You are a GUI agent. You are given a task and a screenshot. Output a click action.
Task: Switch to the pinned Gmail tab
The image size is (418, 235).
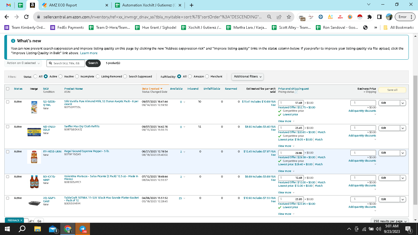[x=9, y=5]
